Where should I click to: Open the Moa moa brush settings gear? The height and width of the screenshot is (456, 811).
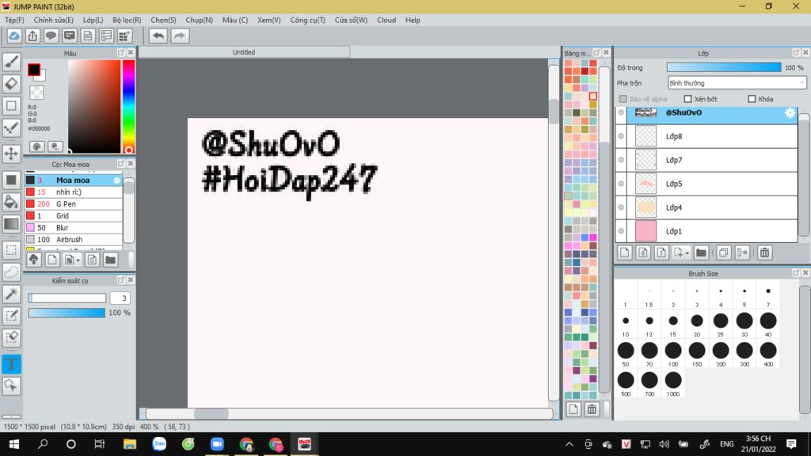point(117,180)
